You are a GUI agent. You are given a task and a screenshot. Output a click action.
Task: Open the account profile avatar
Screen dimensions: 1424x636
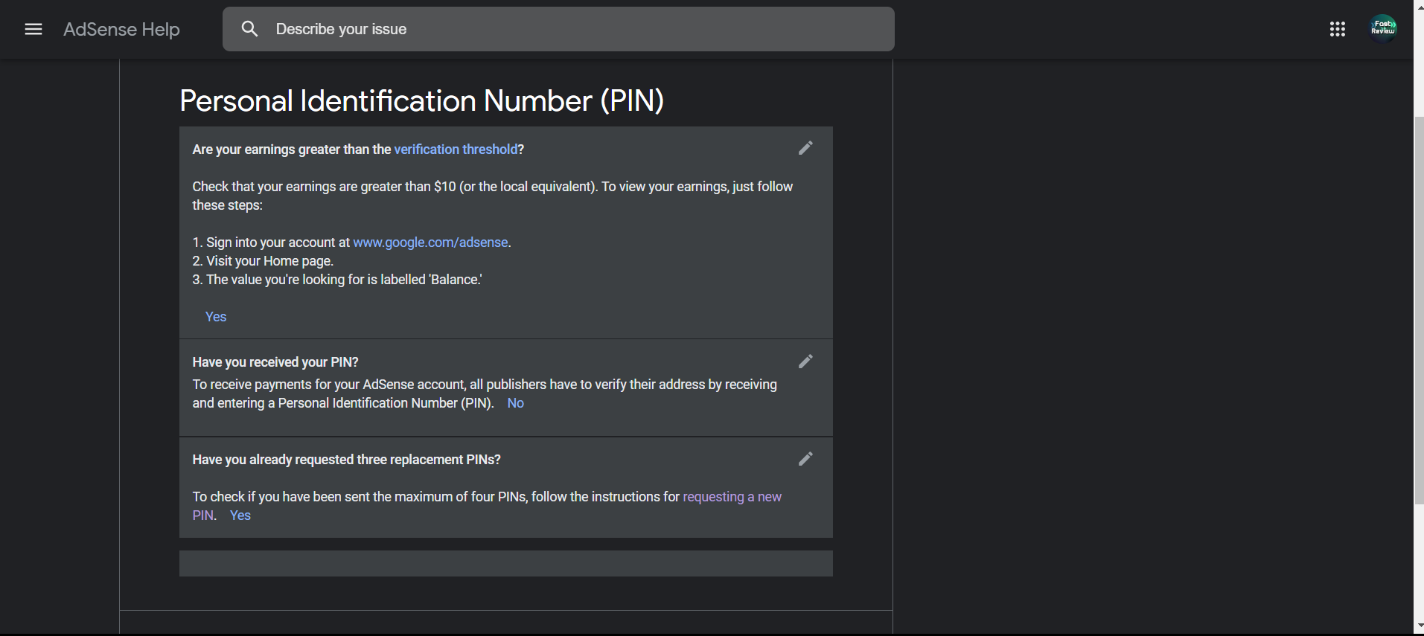click(x=1383, y=28)
